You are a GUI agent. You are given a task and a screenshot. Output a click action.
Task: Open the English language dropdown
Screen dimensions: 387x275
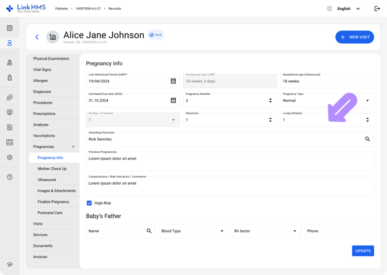348,9
